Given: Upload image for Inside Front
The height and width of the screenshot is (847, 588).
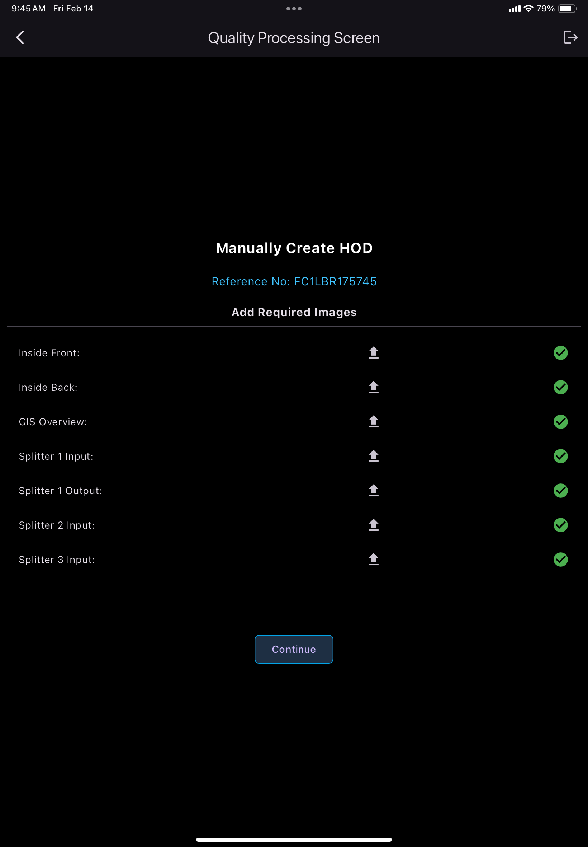Looking at the screenshot, I should click(x=373, y=352).
